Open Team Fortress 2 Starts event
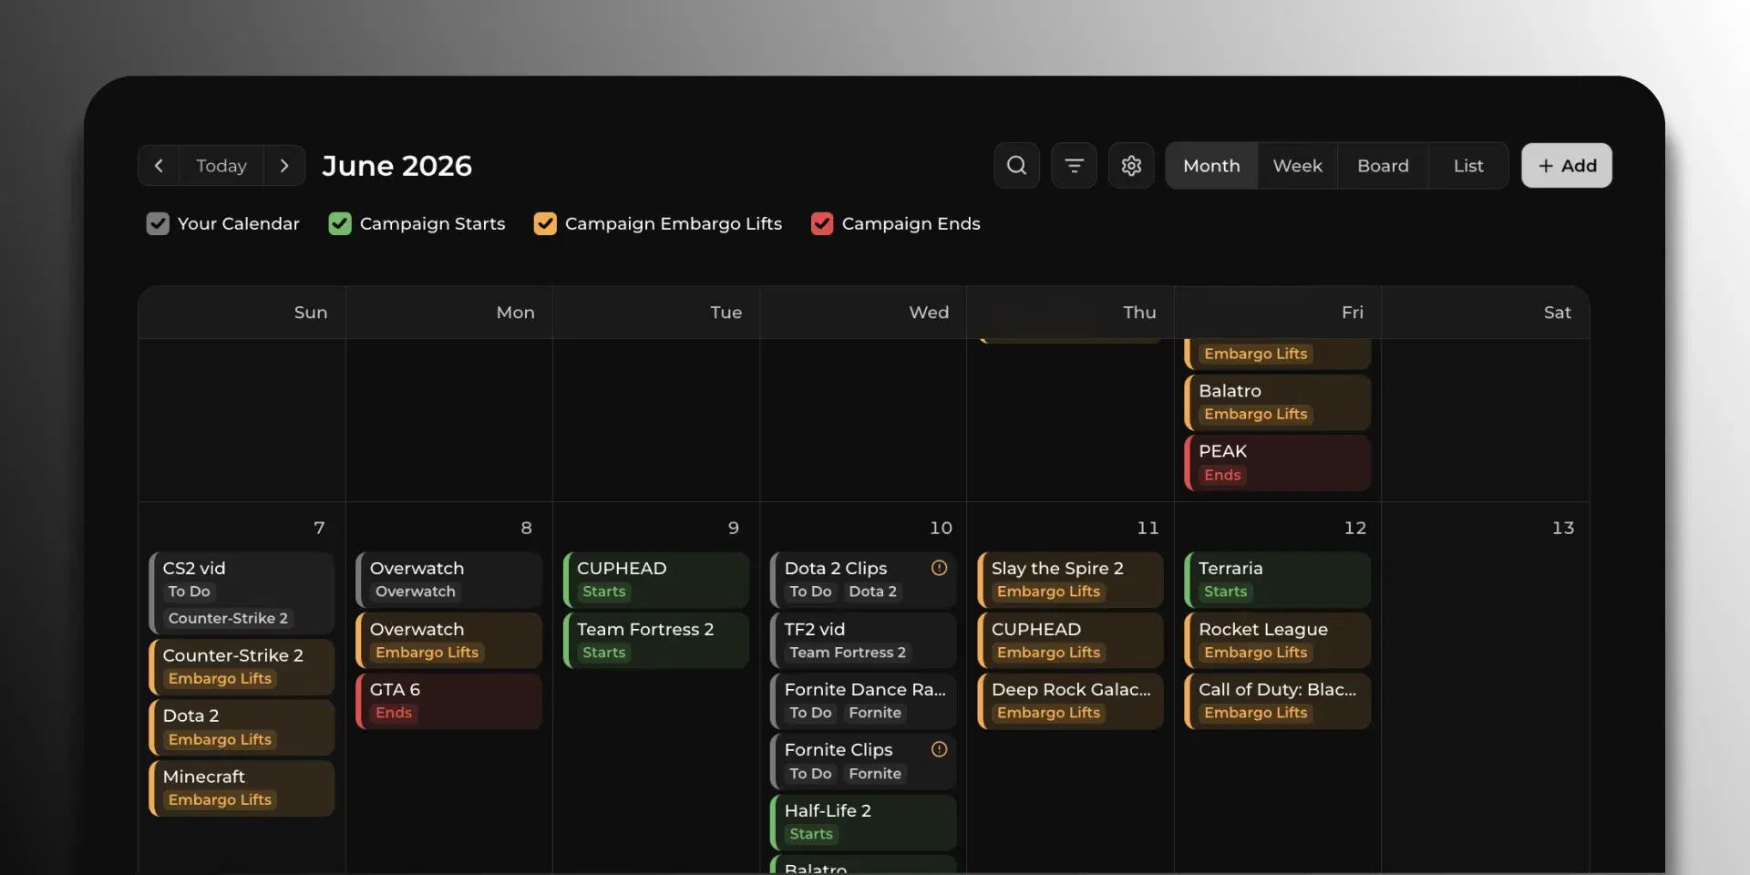The image size is (1750, 875). (x=656, y=641)
